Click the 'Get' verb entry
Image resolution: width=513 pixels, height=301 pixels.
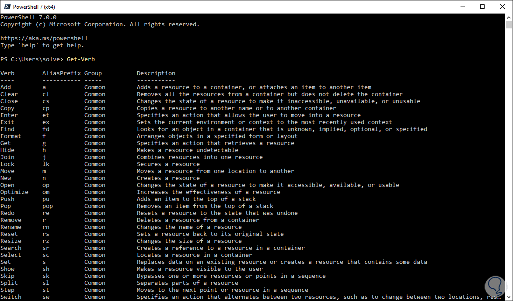(x=6, y=143)
